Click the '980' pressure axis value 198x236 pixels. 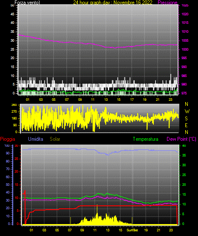[x=184, y=84]
